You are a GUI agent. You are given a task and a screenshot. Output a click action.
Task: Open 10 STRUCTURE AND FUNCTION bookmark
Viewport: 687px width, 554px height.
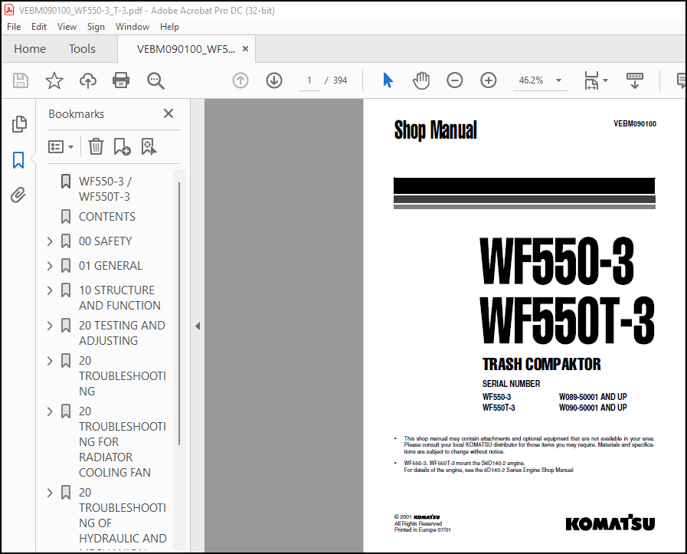coord(119,297)
